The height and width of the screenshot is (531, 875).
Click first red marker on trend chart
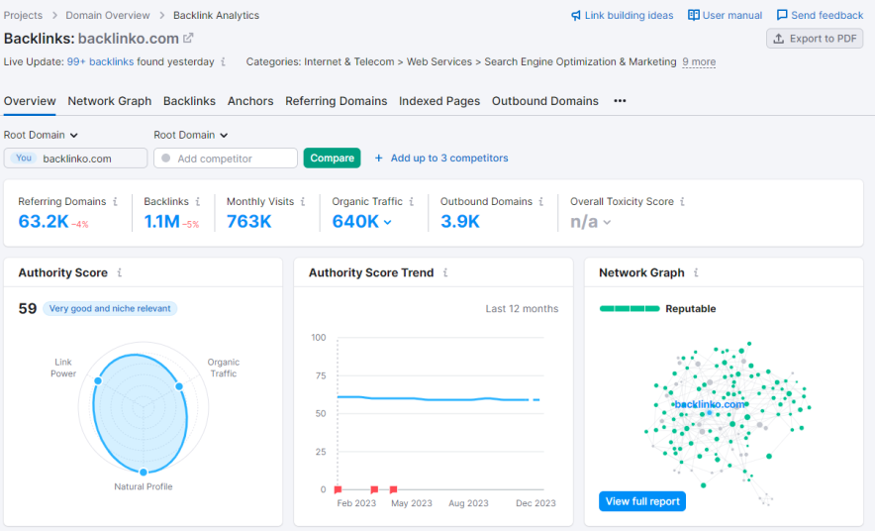338,489
